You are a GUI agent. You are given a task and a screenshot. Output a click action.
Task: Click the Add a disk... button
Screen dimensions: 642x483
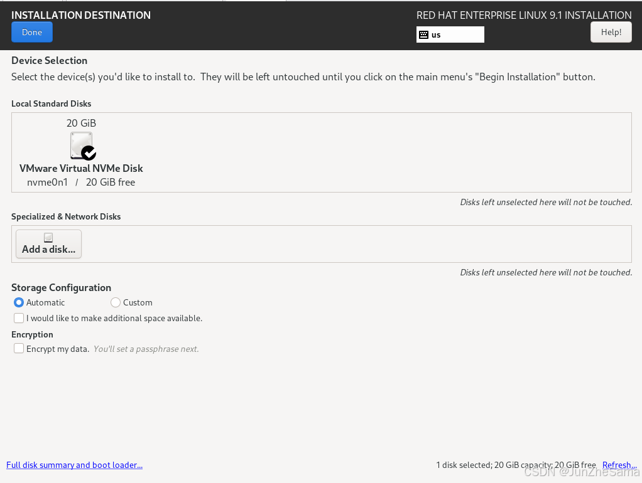[49, 244]
